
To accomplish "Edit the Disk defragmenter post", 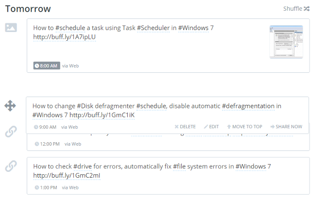I will click(x=211, y=127).
